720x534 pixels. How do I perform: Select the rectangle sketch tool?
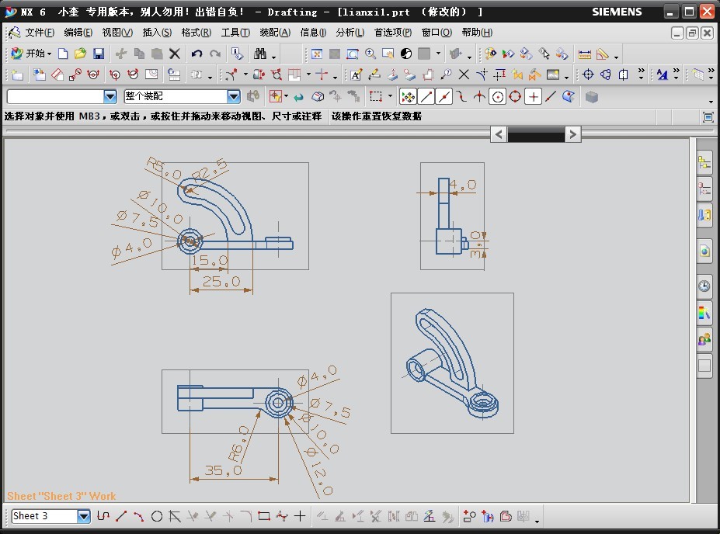click(x=264, y=516)
